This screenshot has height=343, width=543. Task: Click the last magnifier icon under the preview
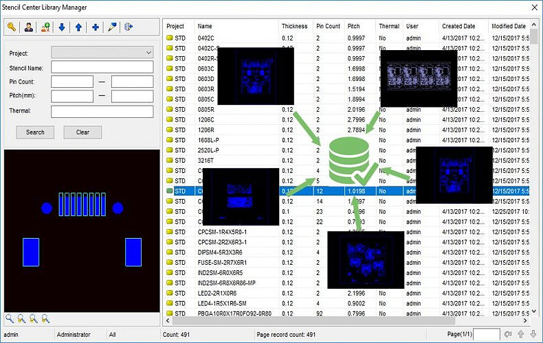pyautogui.click(x=45, y=318)
